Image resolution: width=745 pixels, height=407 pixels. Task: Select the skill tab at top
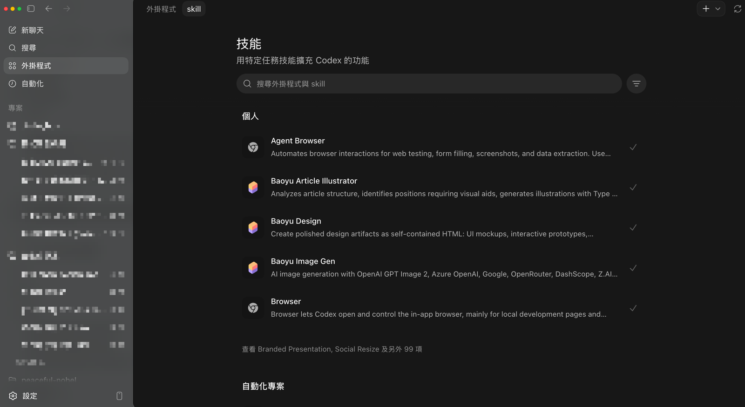(x=194, y=9)
